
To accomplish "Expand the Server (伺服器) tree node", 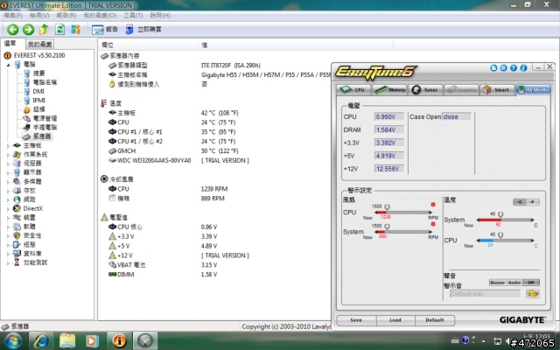I will [x=8, y=164].
